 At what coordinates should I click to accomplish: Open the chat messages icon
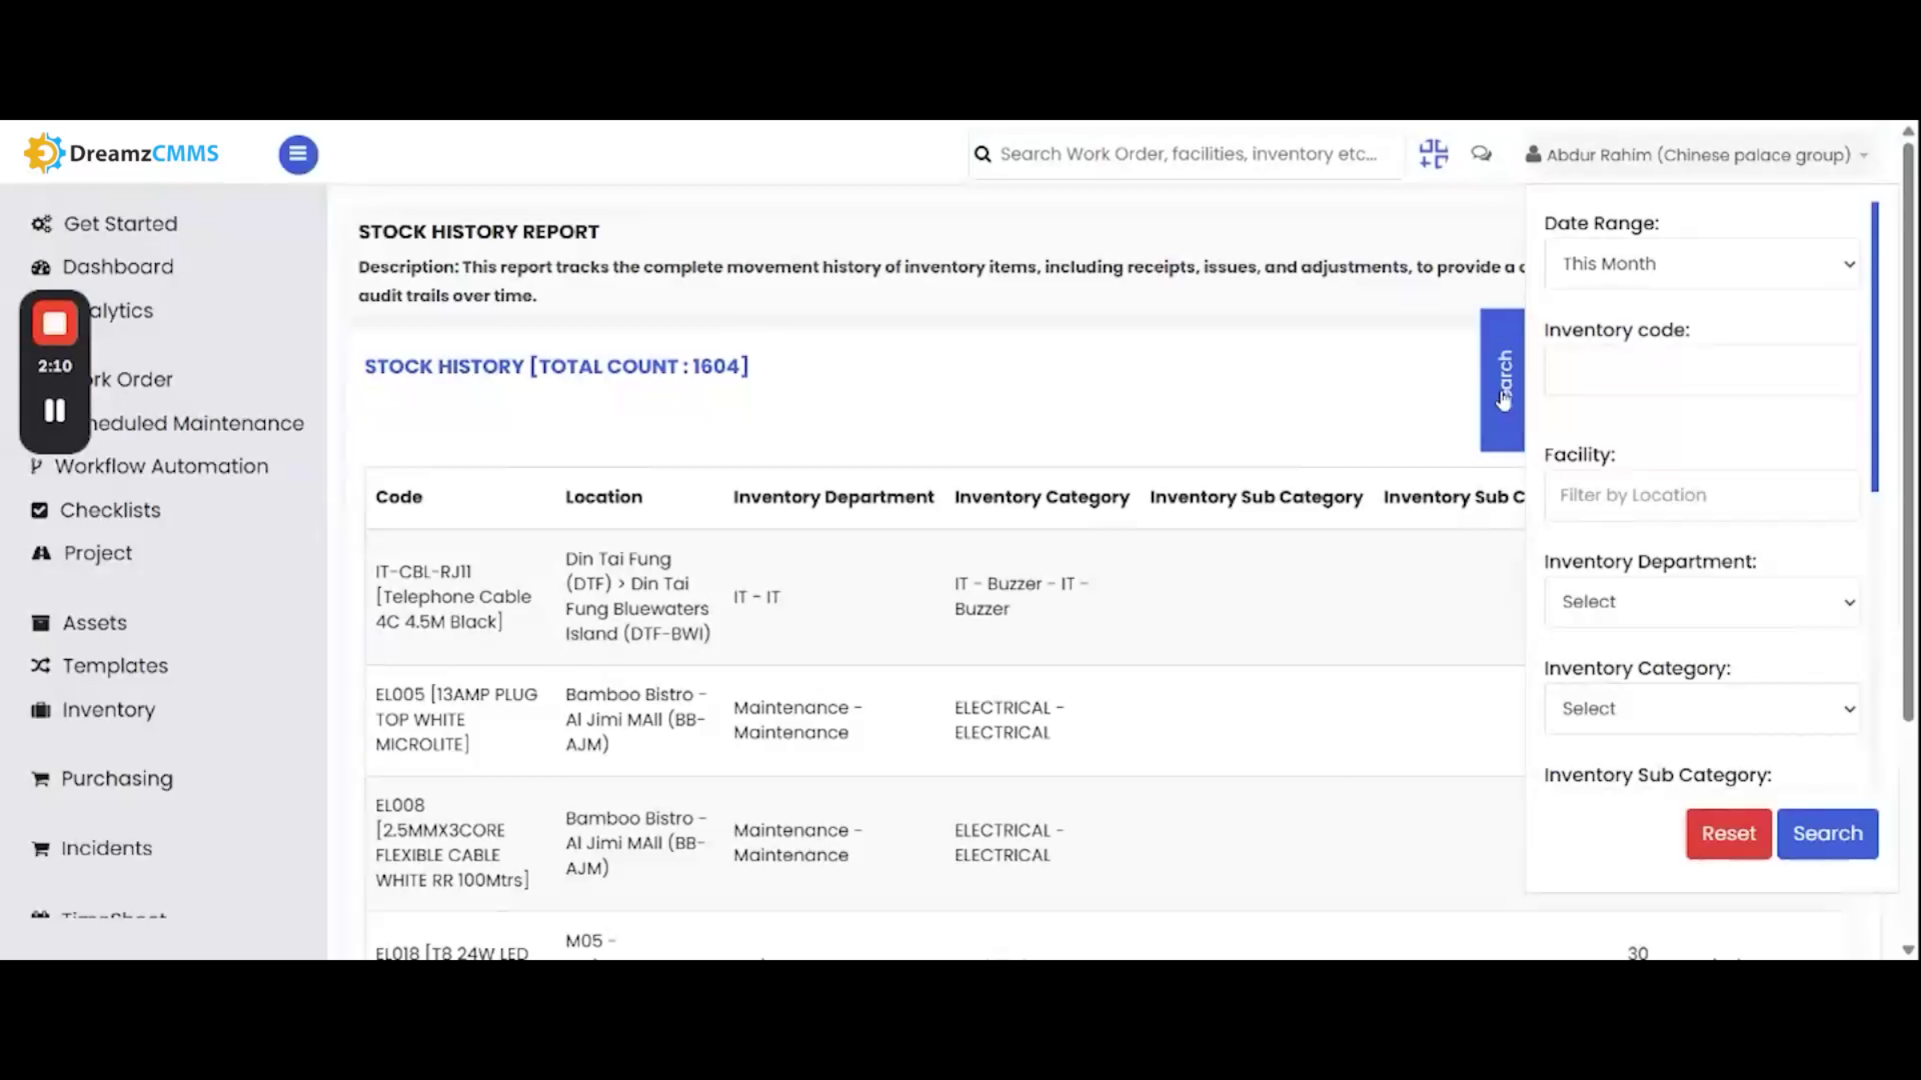(1481, 154)
